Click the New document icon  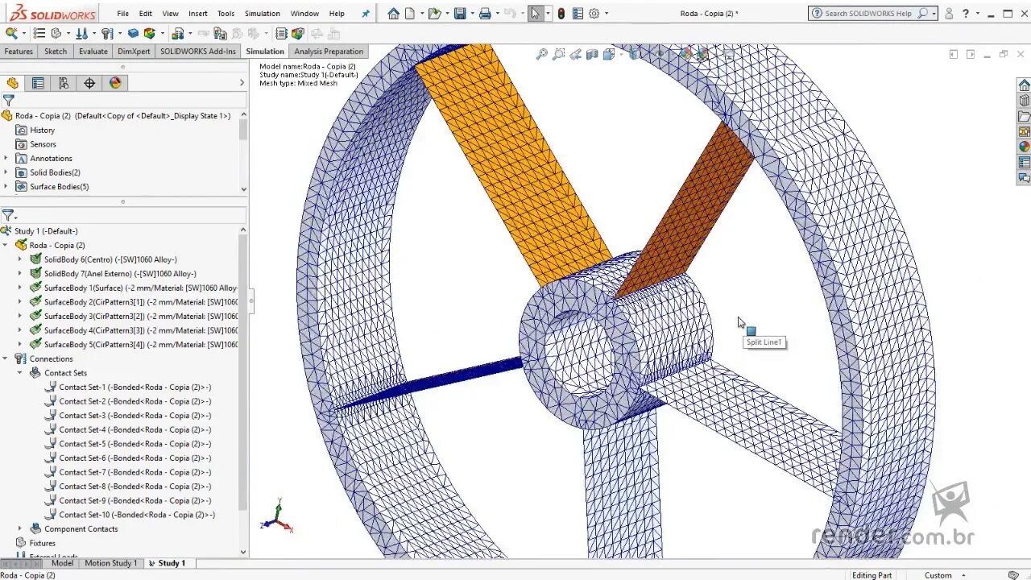point(410,13)
